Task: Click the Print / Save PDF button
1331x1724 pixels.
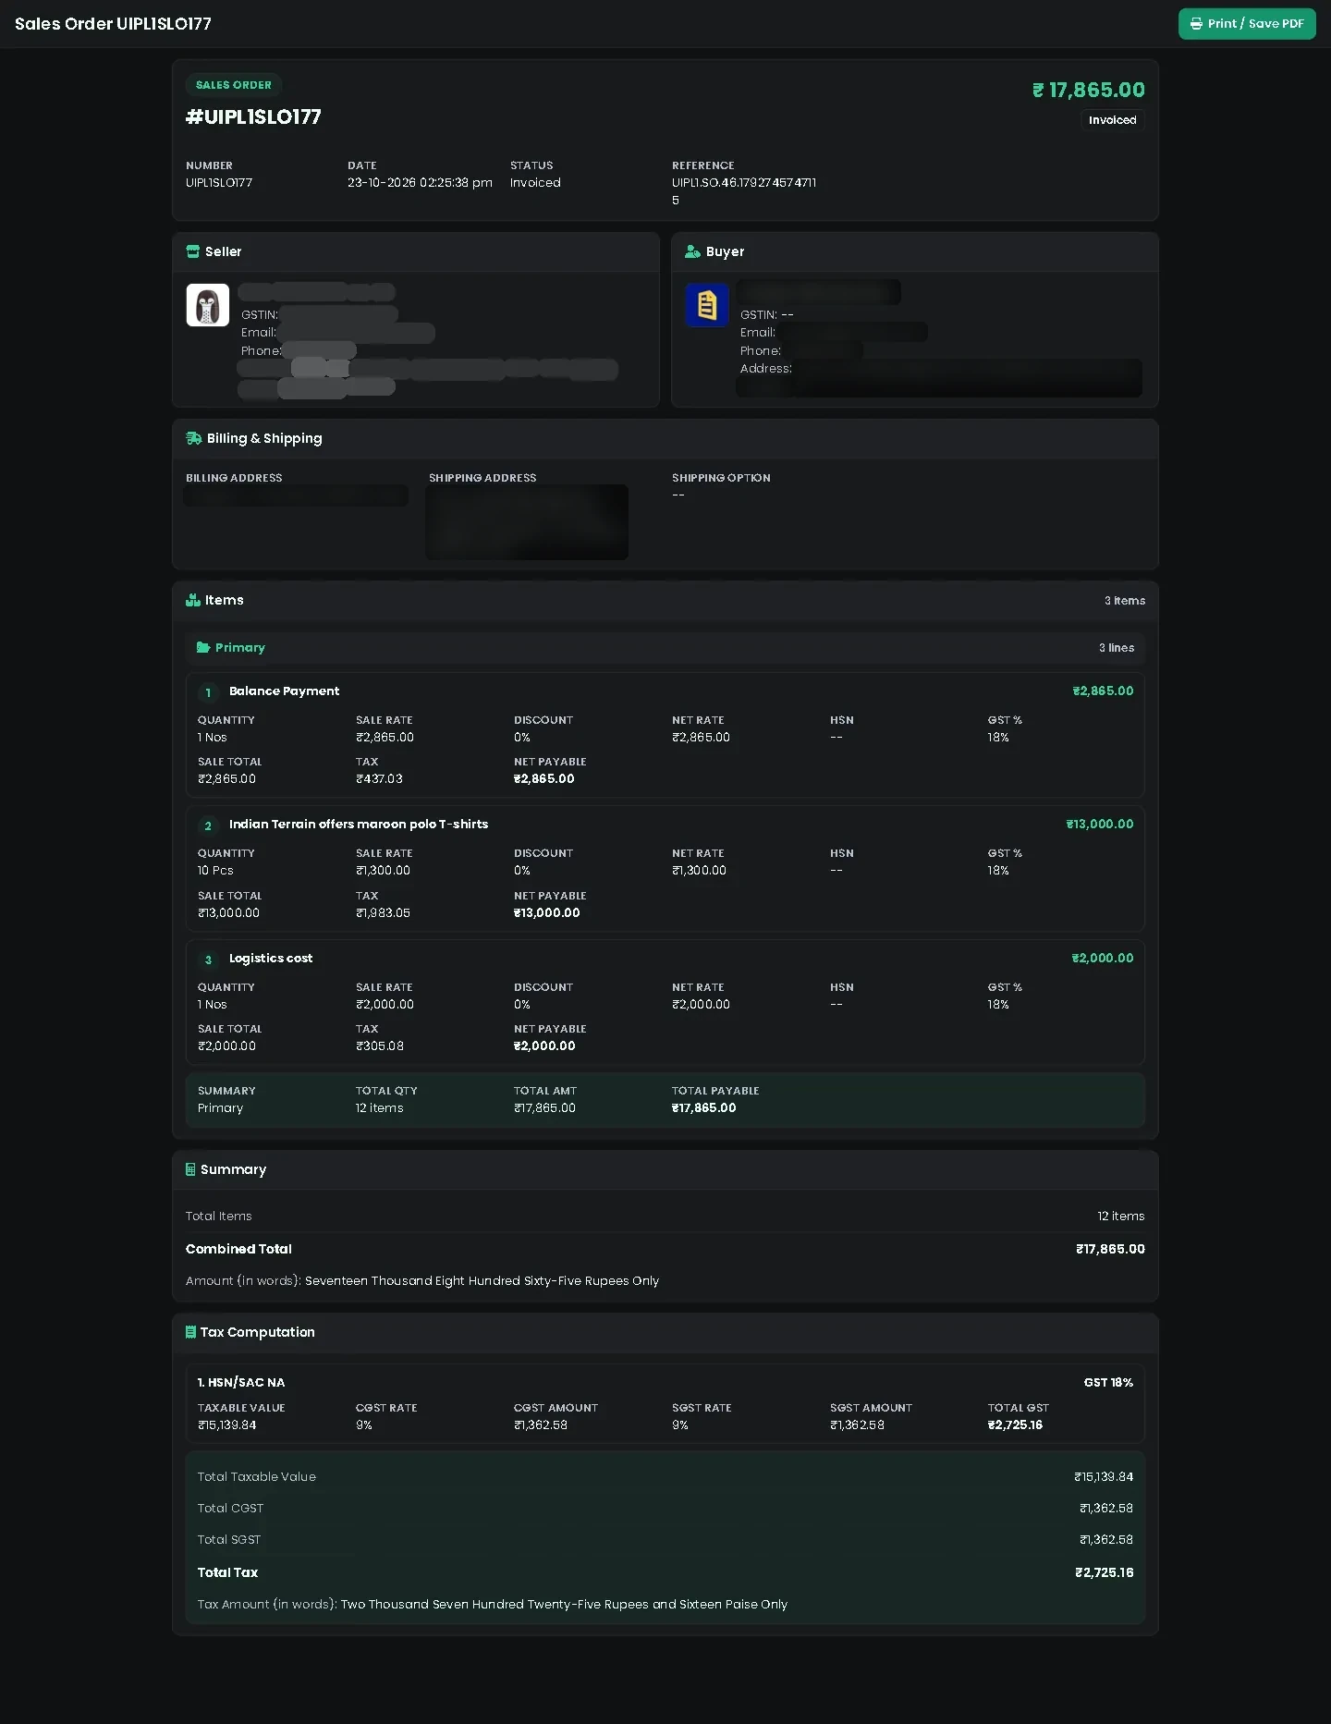Action: [1246, 24]
